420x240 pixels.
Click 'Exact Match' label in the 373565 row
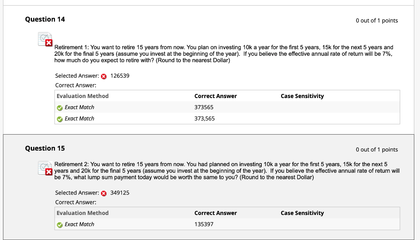point(79,107)
